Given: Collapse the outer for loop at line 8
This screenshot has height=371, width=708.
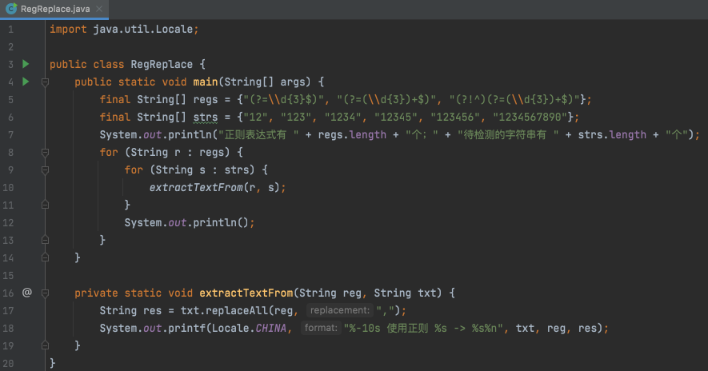Looking at the screenshot, I should (x=45, y=152).
